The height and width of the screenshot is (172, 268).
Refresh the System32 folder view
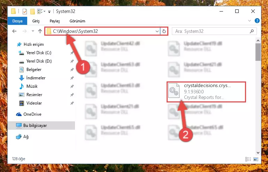click(x=164, y=31)
